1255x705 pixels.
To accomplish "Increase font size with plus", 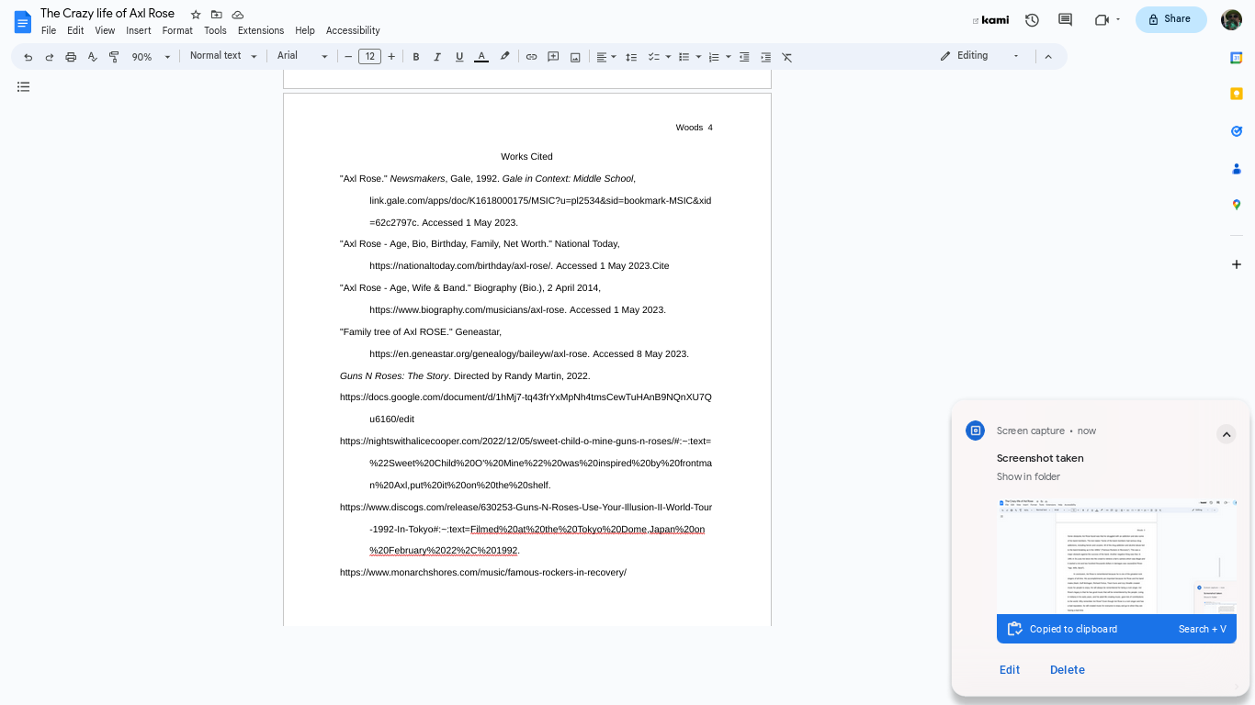I will pyautogui.click(x=391, y=57).
